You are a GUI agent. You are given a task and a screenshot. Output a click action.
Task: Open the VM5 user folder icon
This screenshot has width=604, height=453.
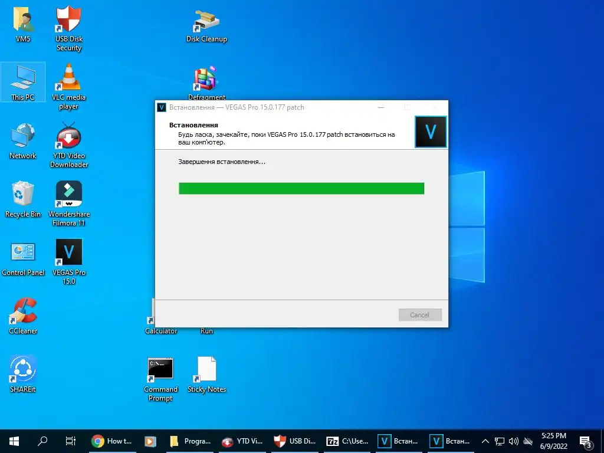pyautogui.click(x=23, y=25)
